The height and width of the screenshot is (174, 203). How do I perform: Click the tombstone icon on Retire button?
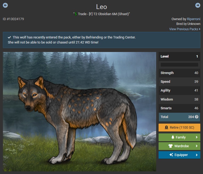pyautogui.click(x=166, y=127)
